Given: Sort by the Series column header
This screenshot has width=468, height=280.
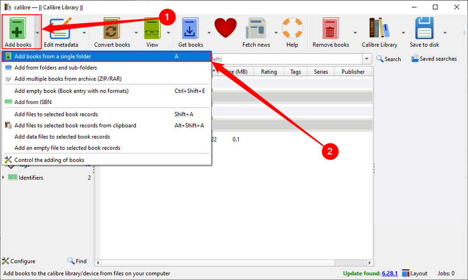Looking at the screenshot, I should [x=321, y=72].
